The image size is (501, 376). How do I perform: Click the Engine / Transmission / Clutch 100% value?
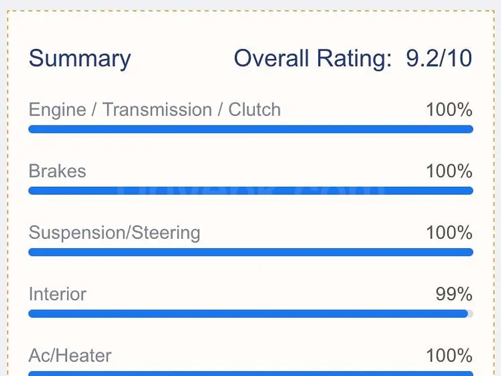tap(449, 110)
